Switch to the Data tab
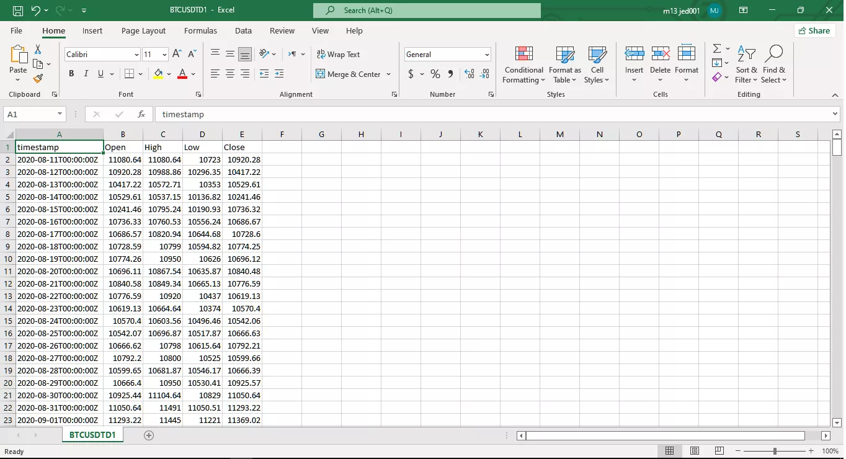This screenshot has height=459, width=846. click(x=243, y=30)
